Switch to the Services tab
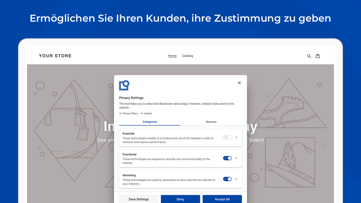The width and height of the screenshot is (361, 203). (211, 122)
